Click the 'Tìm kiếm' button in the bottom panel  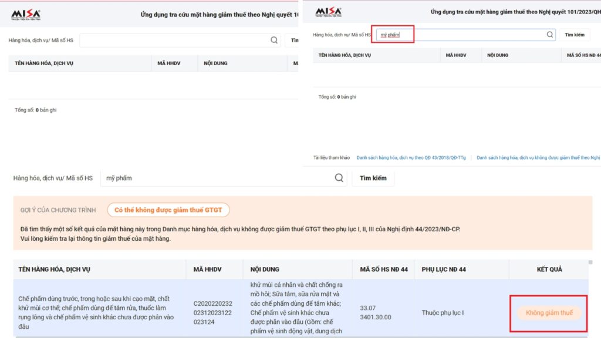tap(373, 178)
